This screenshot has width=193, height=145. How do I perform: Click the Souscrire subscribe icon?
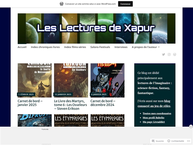153,141
